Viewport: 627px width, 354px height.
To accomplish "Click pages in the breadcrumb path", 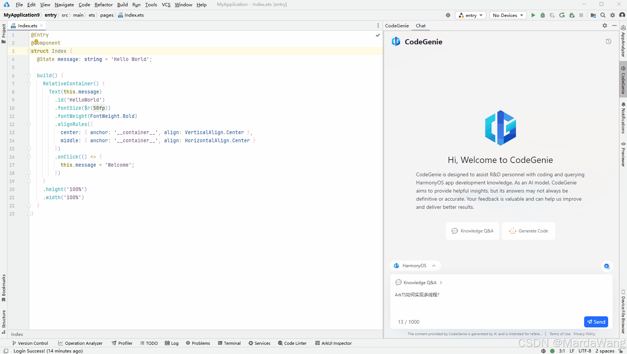I will pos(107,15).
